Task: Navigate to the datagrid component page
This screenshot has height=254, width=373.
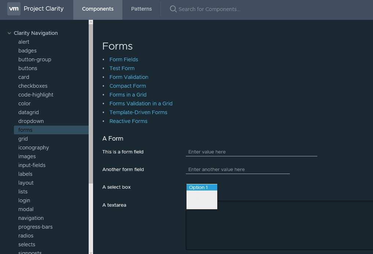Action: pos(28,112)
